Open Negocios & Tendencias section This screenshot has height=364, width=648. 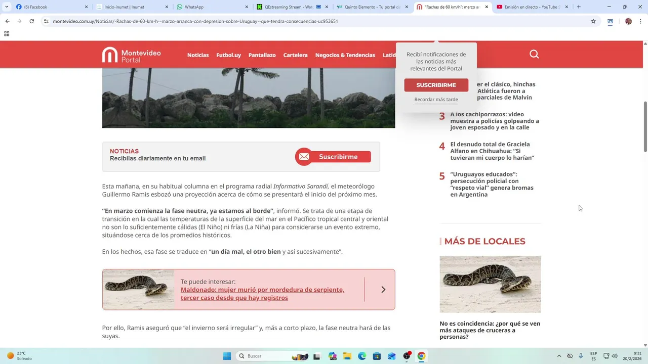(345, 55)
